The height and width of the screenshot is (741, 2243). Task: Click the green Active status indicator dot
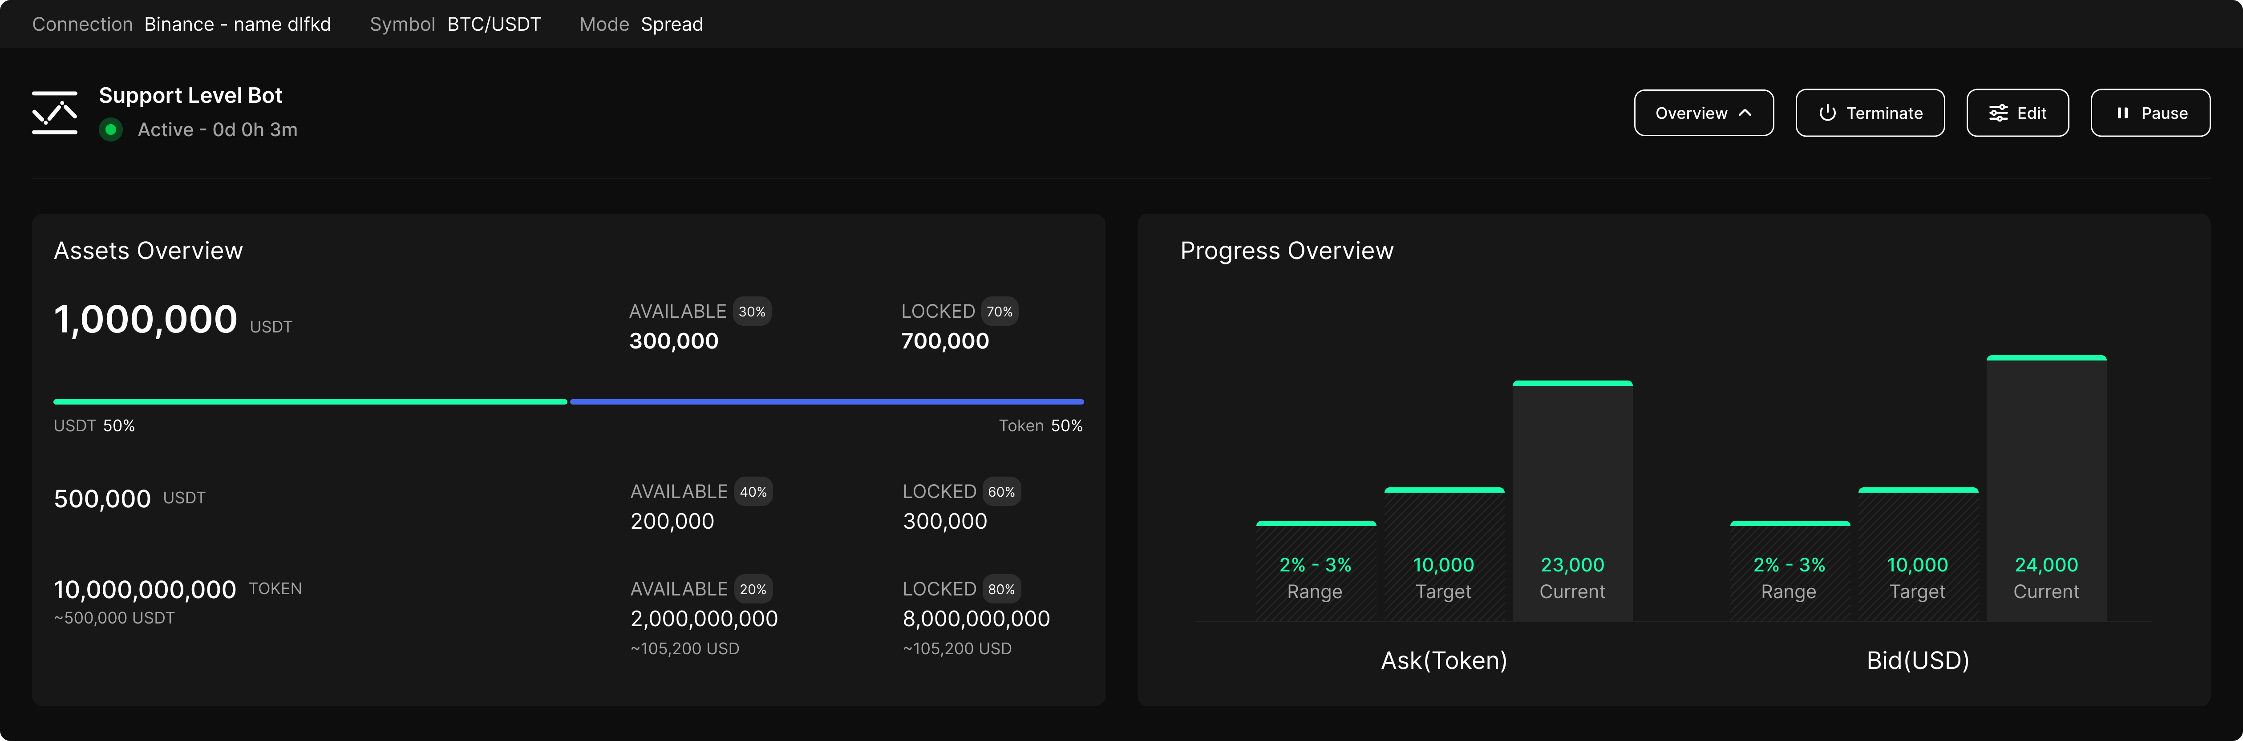[111, 130]
